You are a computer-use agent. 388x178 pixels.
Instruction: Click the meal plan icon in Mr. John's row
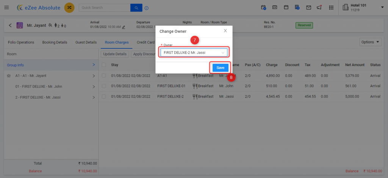[x=195, y=86]
